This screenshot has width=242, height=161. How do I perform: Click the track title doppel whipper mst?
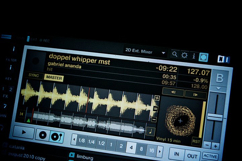[79, 59]
